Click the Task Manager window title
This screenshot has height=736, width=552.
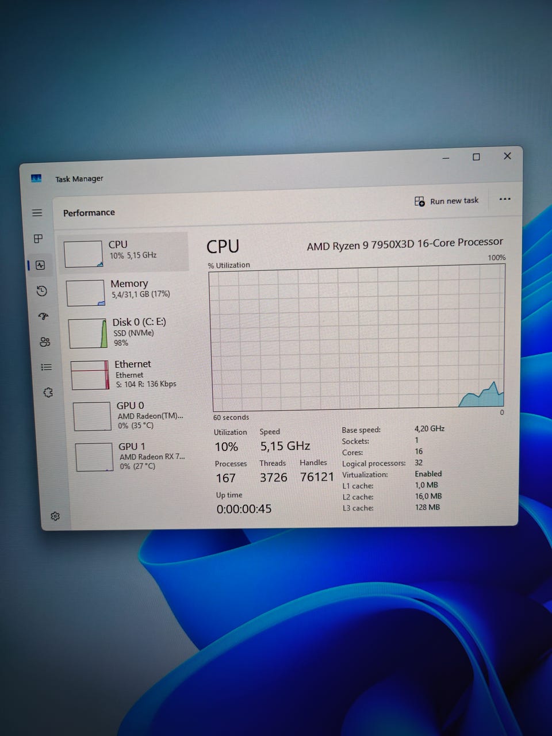(79, 179)
